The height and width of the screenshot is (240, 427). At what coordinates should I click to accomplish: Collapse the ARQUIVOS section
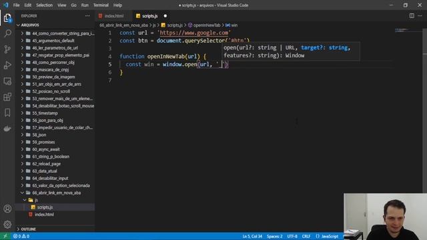coord(30,25)
